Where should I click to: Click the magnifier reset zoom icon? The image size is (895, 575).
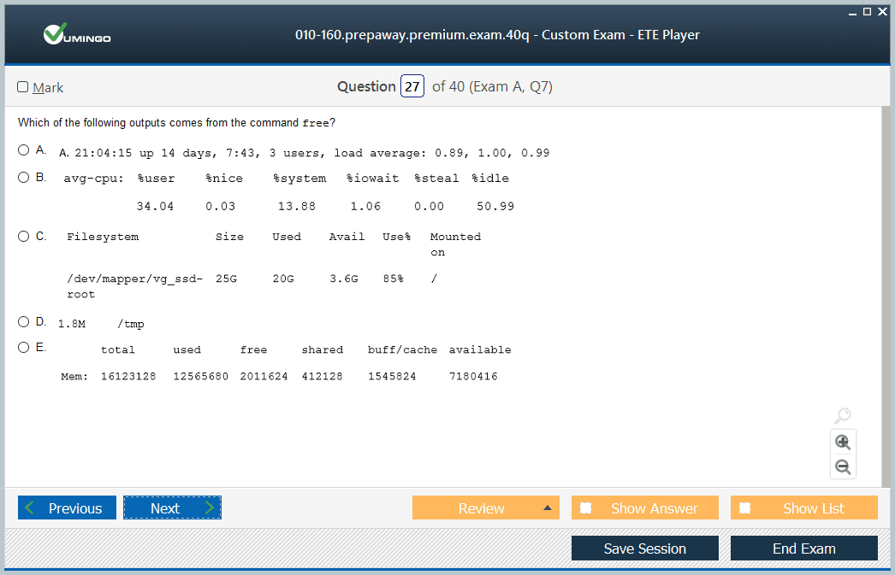(843, 416)
